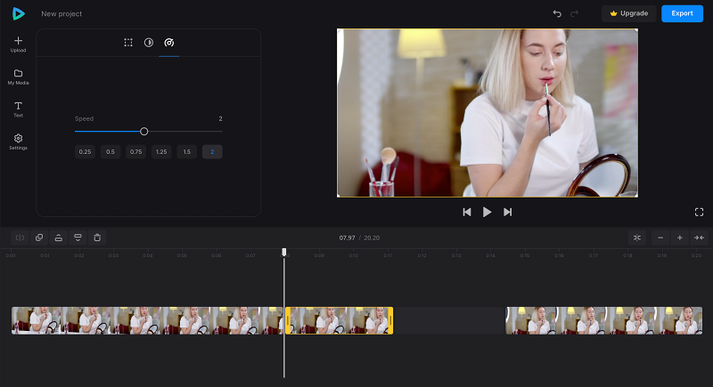The width and height of the screenshot is (713, 387).
Task: Open the Upload panel
Action: click(18, 44)
